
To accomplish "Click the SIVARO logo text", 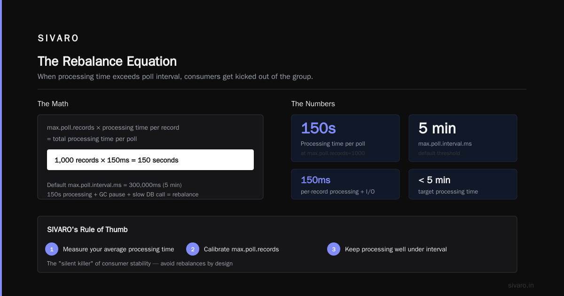I will 58,39.
